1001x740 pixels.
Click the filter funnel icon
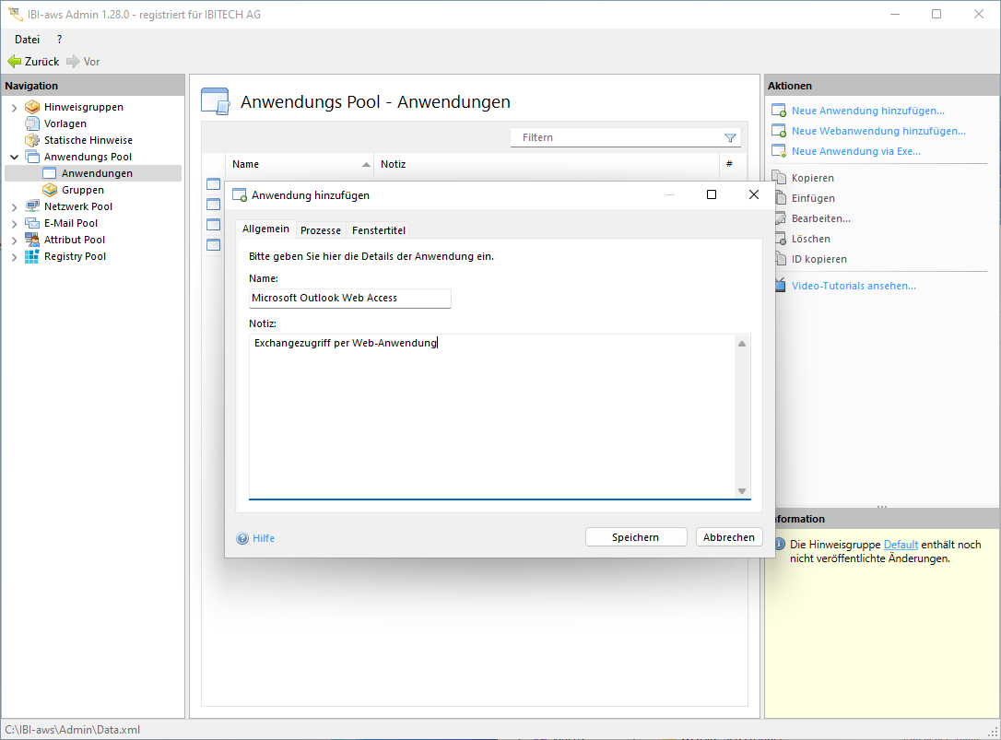click(730, 138)
